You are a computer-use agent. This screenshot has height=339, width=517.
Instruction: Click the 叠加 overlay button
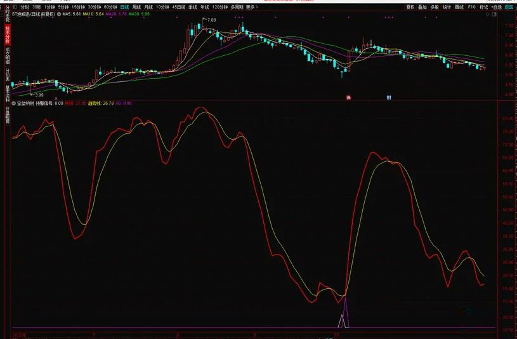tap(422, 7)
